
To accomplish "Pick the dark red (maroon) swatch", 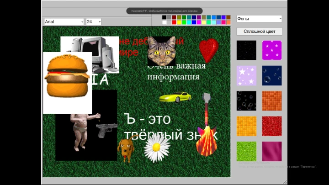I will 174,17.
